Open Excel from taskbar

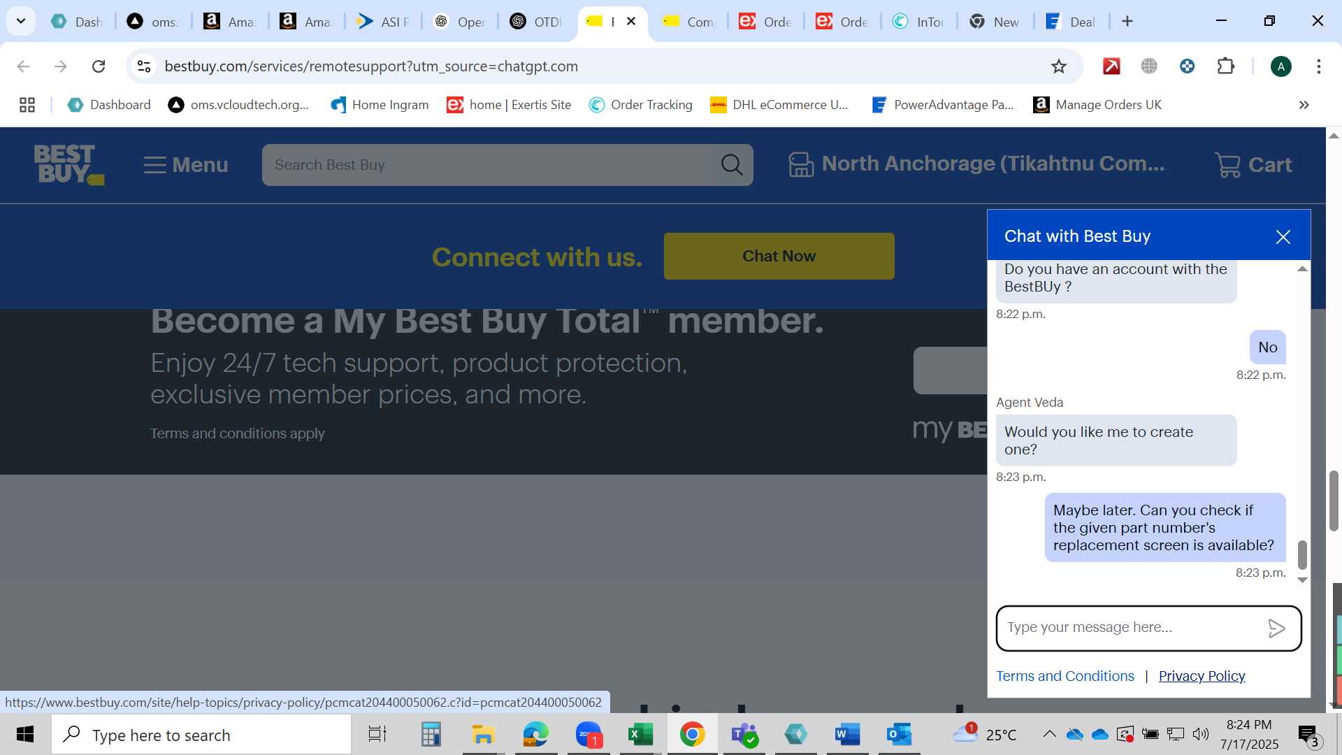click(640, 735)
